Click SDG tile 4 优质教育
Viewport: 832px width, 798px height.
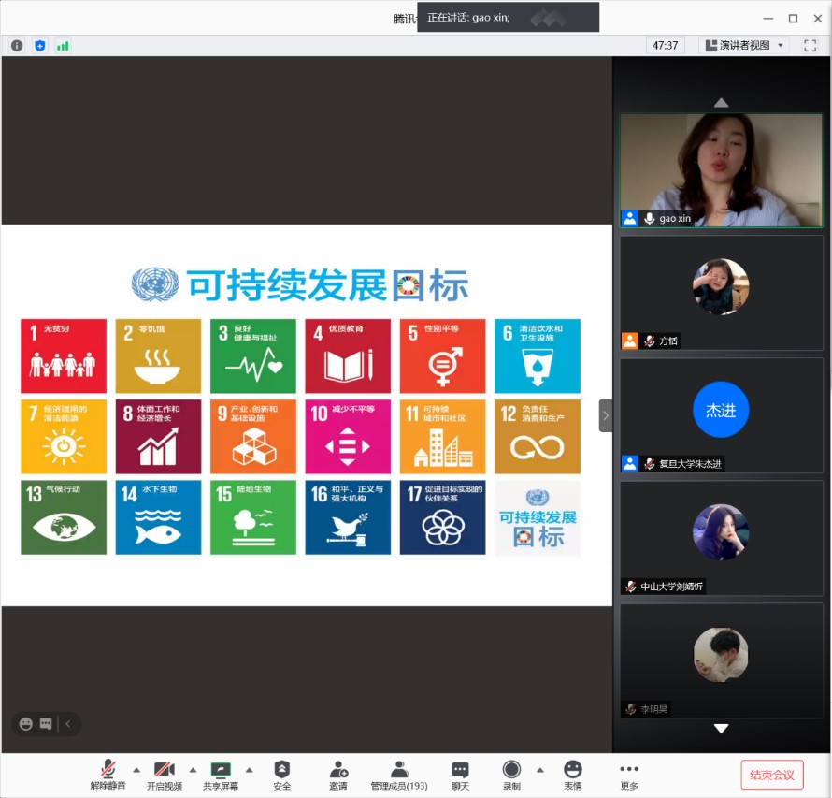[348, 355]
